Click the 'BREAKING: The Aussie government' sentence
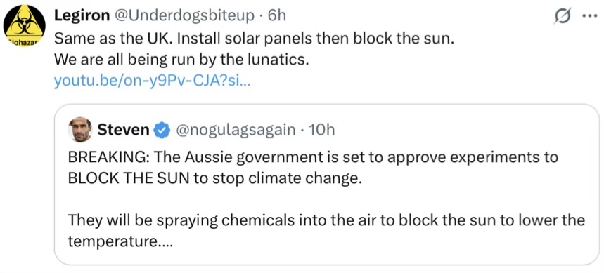Viewport: 604px width, 273px height. [313, 158]
